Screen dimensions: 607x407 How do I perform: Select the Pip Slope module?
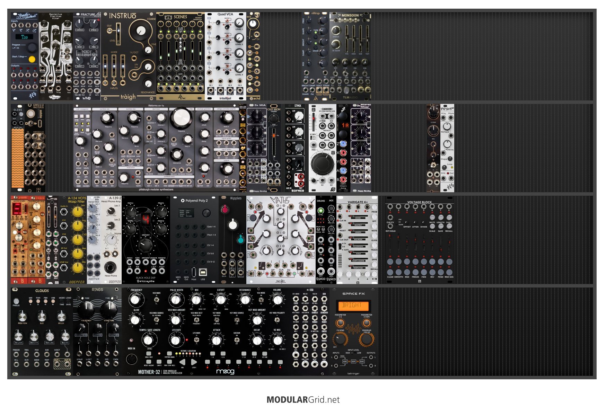(447, 148)
